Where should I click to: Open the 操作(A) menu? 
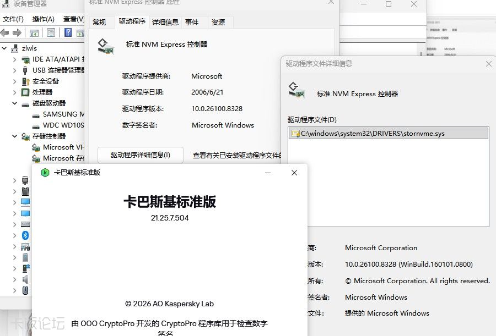click(43, 19)
